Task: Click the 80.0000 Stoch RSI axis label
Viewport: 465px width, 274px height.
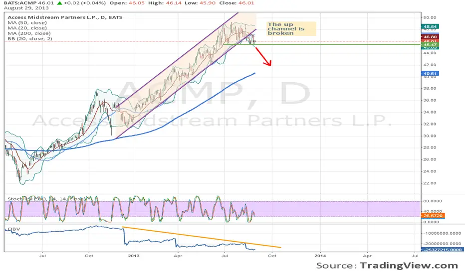Action: [433, 201]
